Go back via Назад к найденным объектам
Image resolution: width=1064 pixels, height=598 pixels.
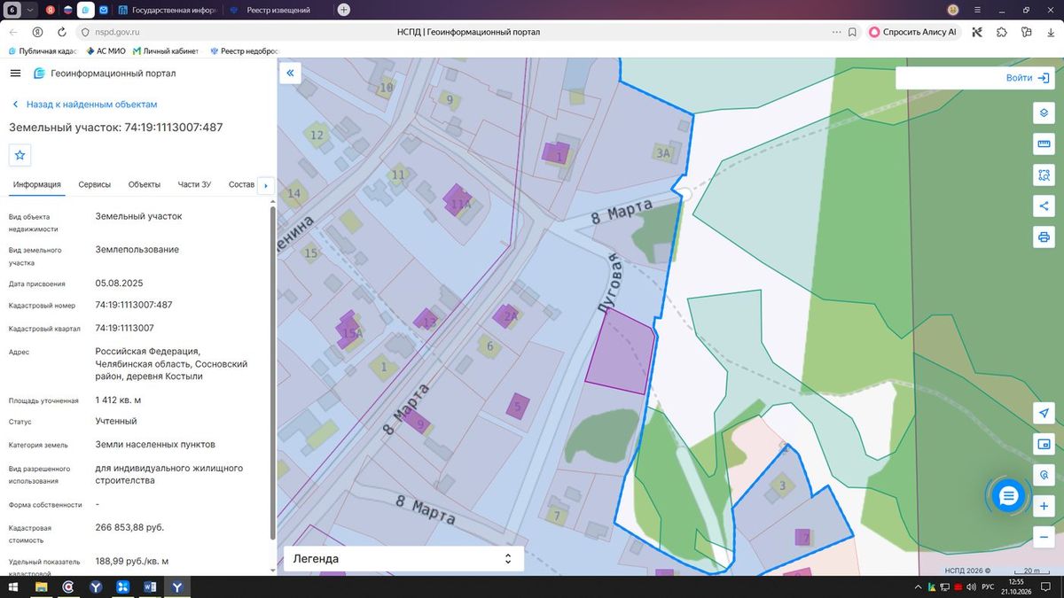pyautogui.click(x=84, y=105)
